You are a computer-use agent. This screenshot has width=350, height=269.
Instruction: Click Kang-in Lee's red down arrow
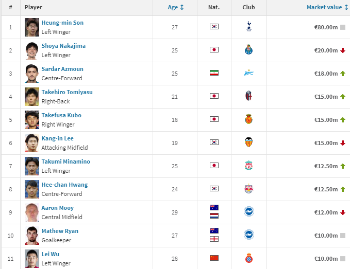coord(342,143)
